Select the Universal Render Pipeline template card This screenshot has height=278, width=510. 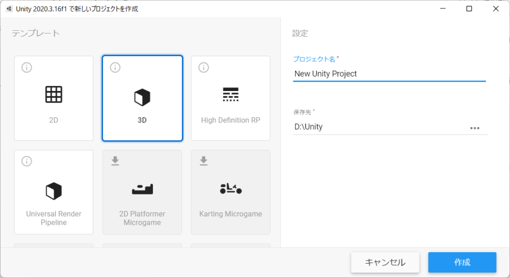pos(54,192)
